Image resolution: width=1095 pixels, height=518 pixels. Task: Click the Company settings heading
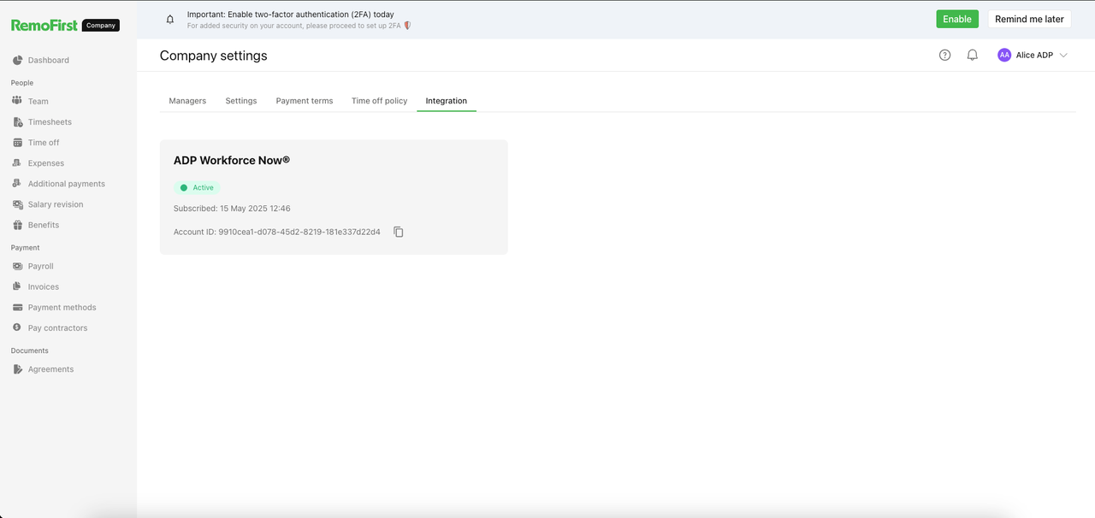tap(214, 56)
